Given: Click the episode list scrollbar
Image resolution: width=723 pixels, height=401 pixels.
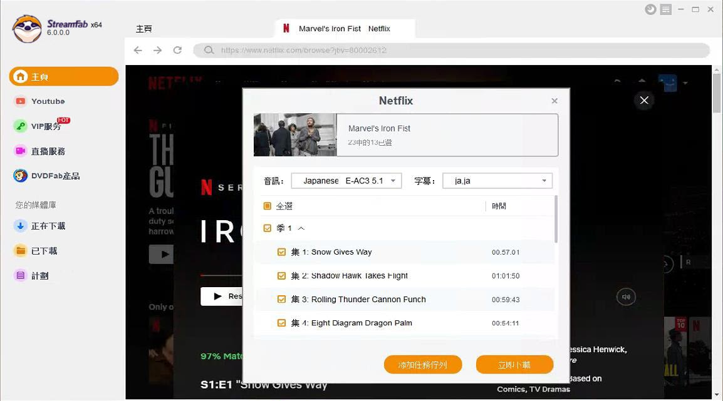Looking at the screenshot, I should (x=556, y=219).
